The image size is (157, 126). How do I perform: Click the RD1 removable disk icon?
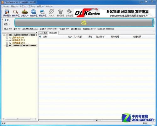click(x=7, y=46)
